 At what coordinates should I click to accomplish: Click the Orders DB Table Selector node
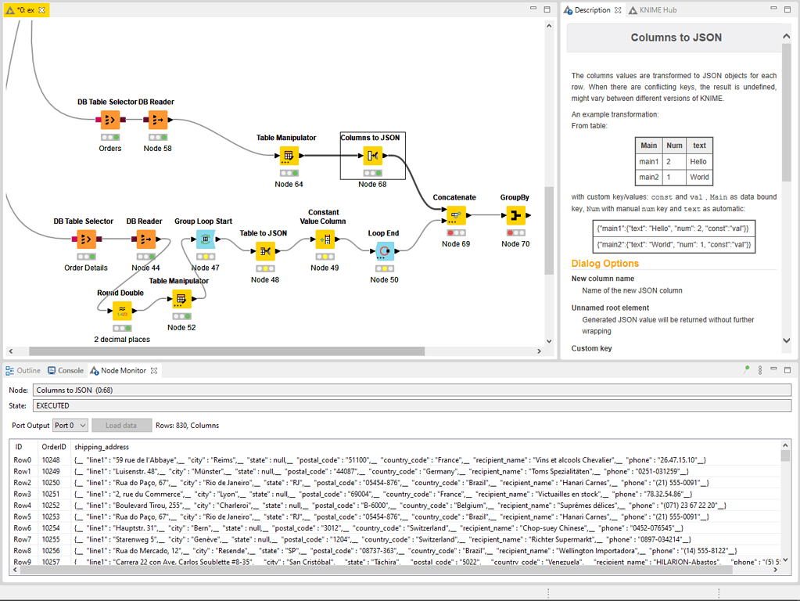[x=109, y=120]
